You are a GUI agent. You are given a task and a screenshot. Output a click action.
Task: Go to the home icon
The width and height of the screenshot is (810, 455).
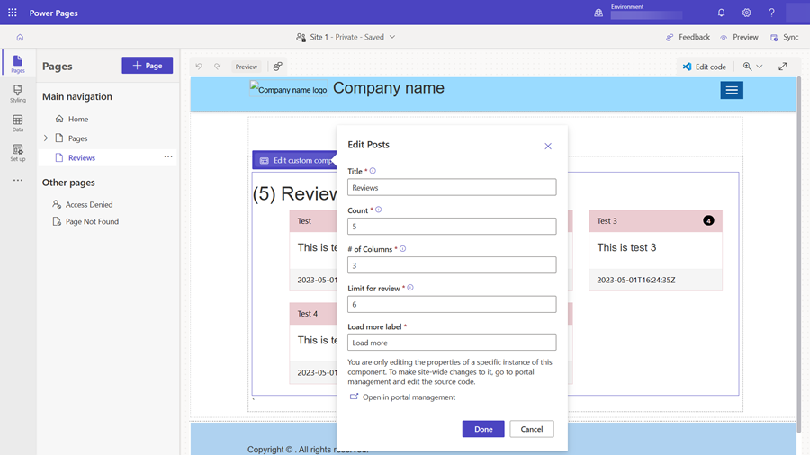pos(20,37)
